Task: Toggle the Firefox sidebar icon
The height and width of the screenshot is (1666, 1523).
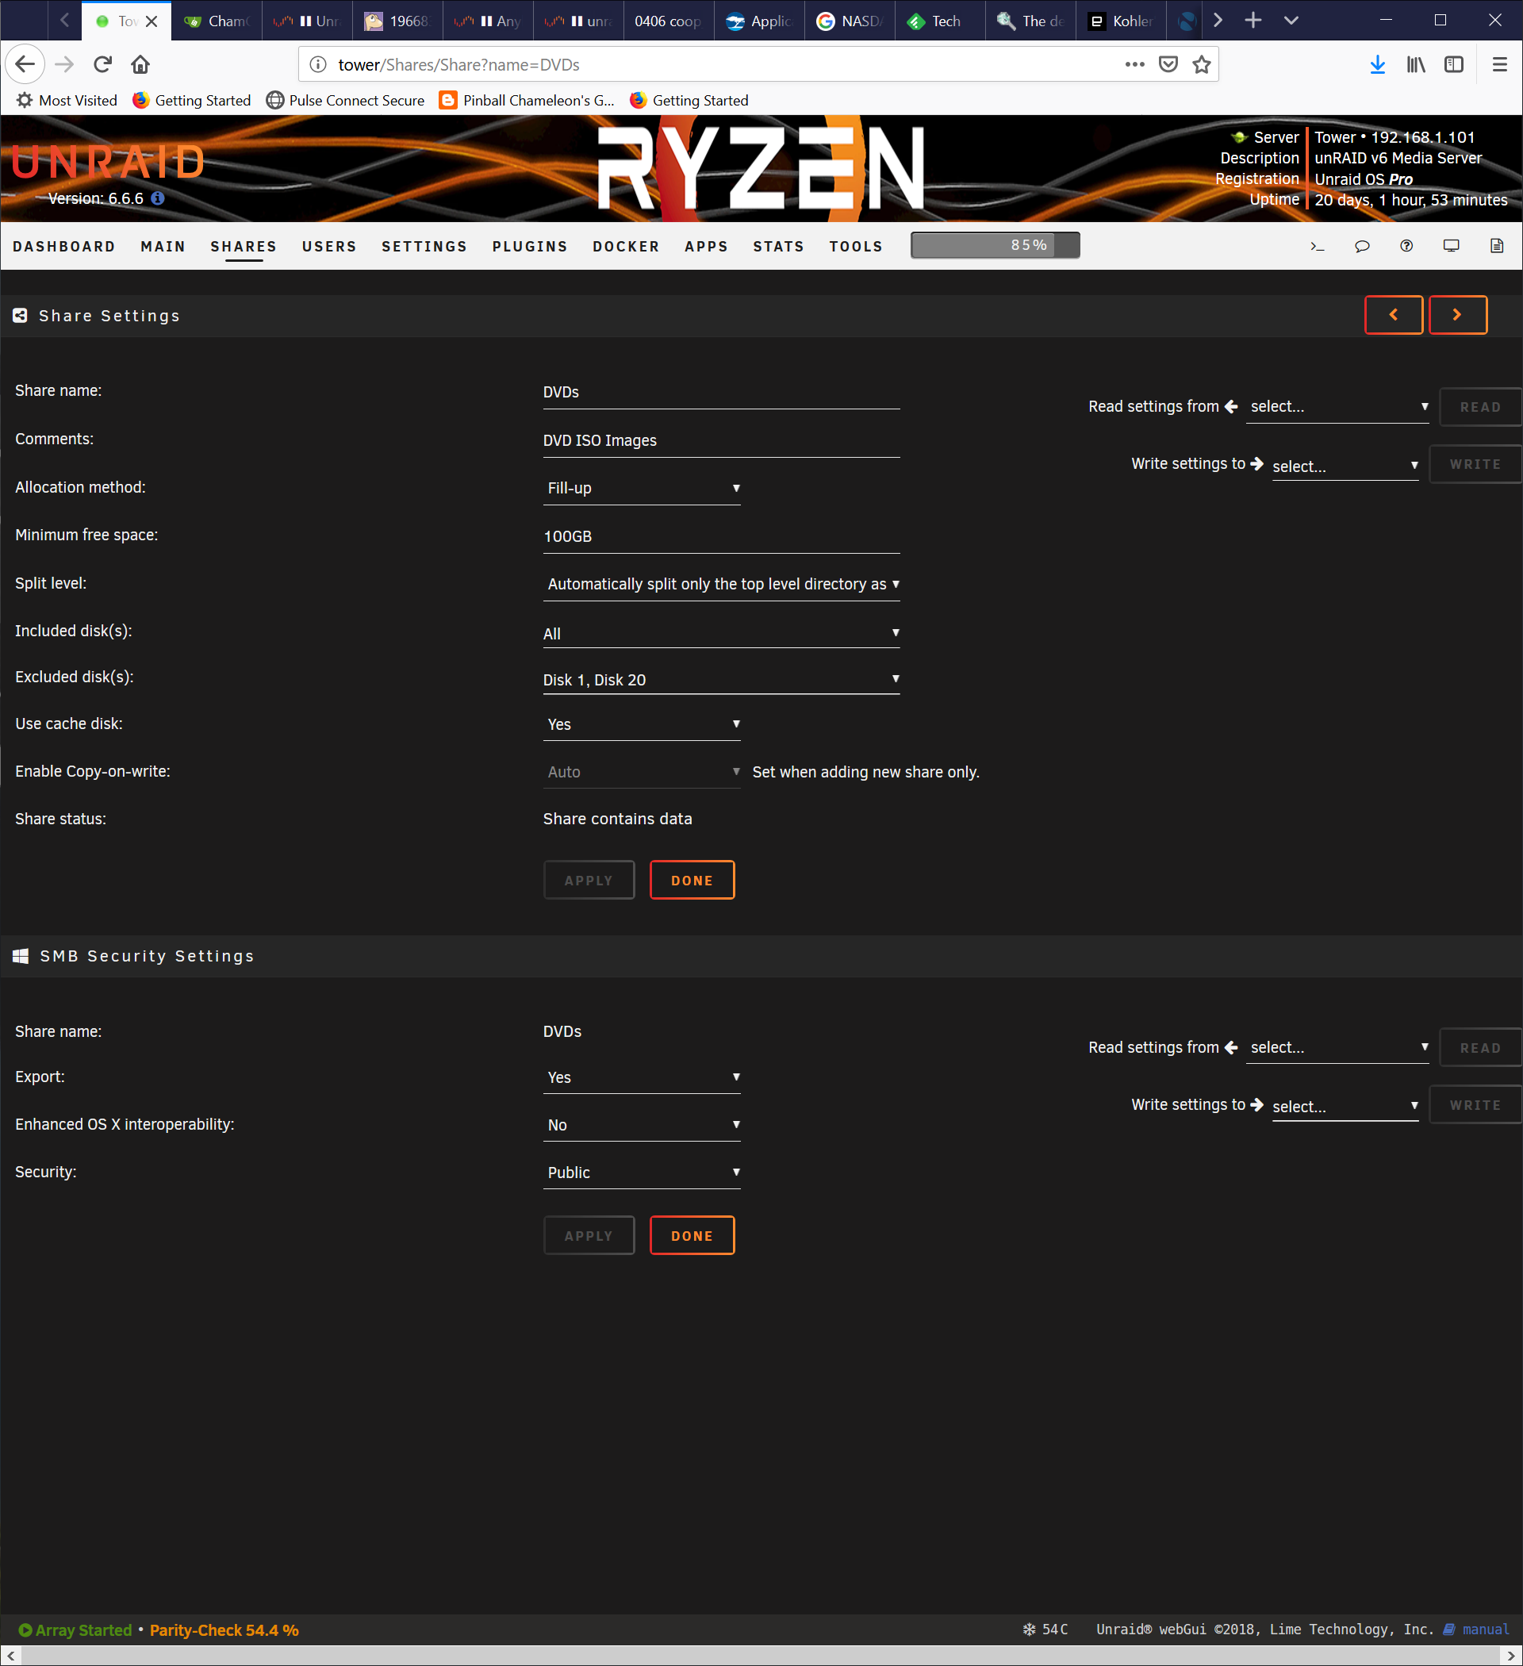Action: pos(1455,64)
